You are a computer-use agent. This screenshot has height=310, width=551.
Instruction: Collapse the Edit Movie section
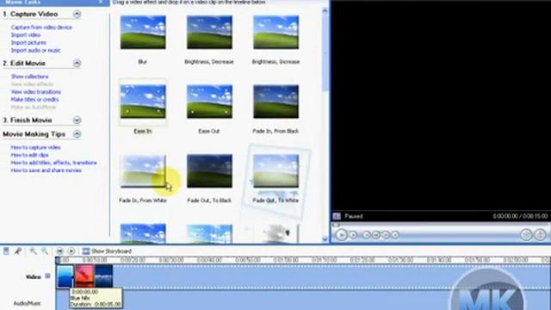[77, 63]
